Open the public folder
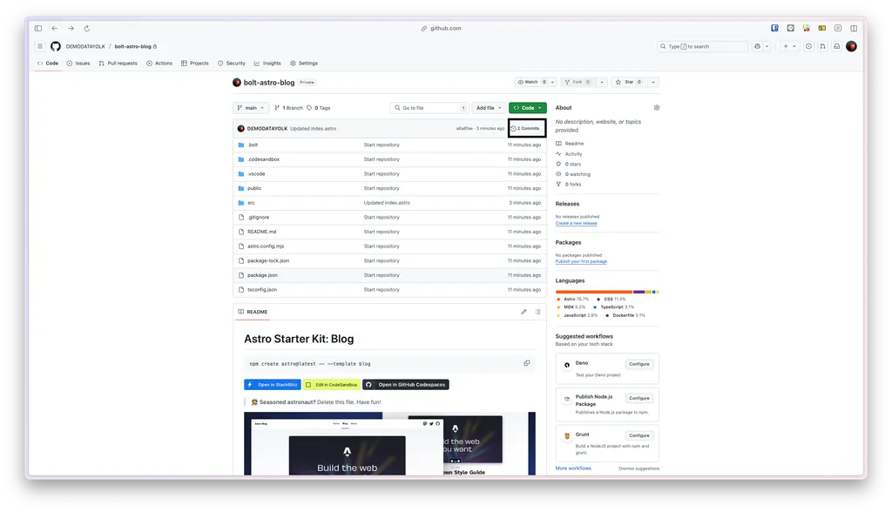This screenshot has width=892, height=512. tap(254, 188)
